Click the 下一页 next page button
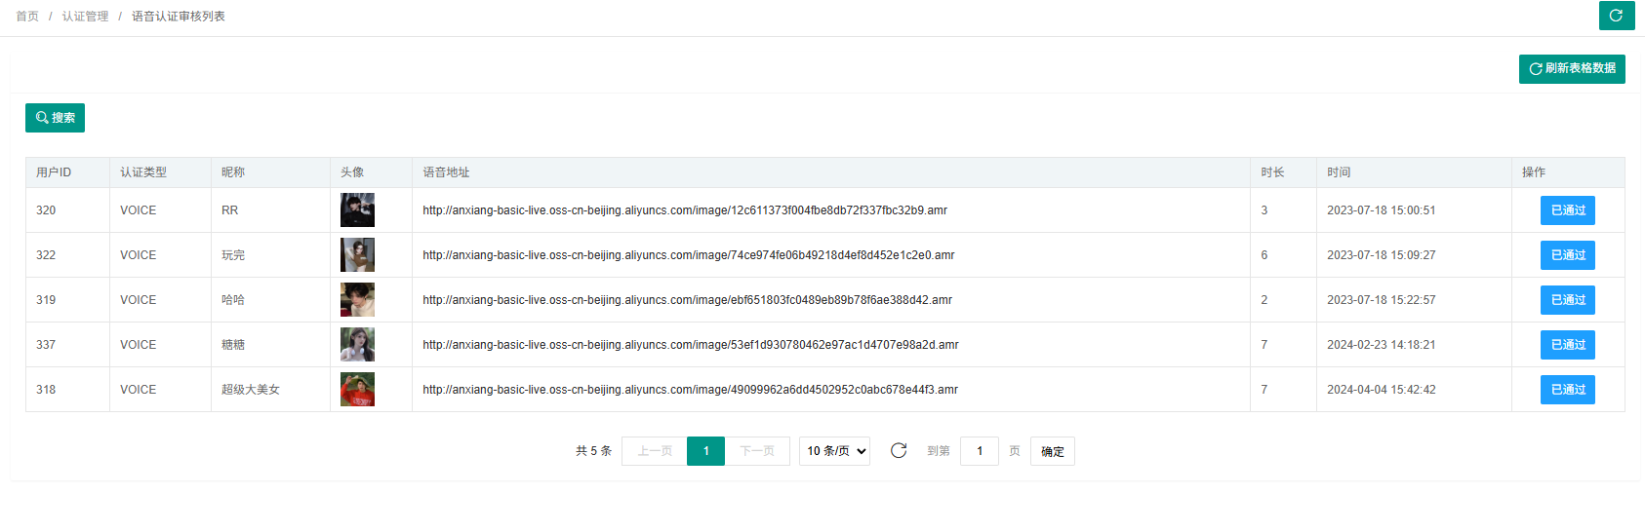Viewport: 1645px width, 532px height. click(x=756, y=451)
